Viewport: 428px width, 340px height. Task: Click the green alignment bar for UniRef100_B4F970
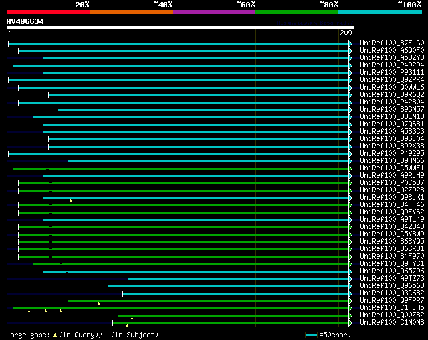183,257
